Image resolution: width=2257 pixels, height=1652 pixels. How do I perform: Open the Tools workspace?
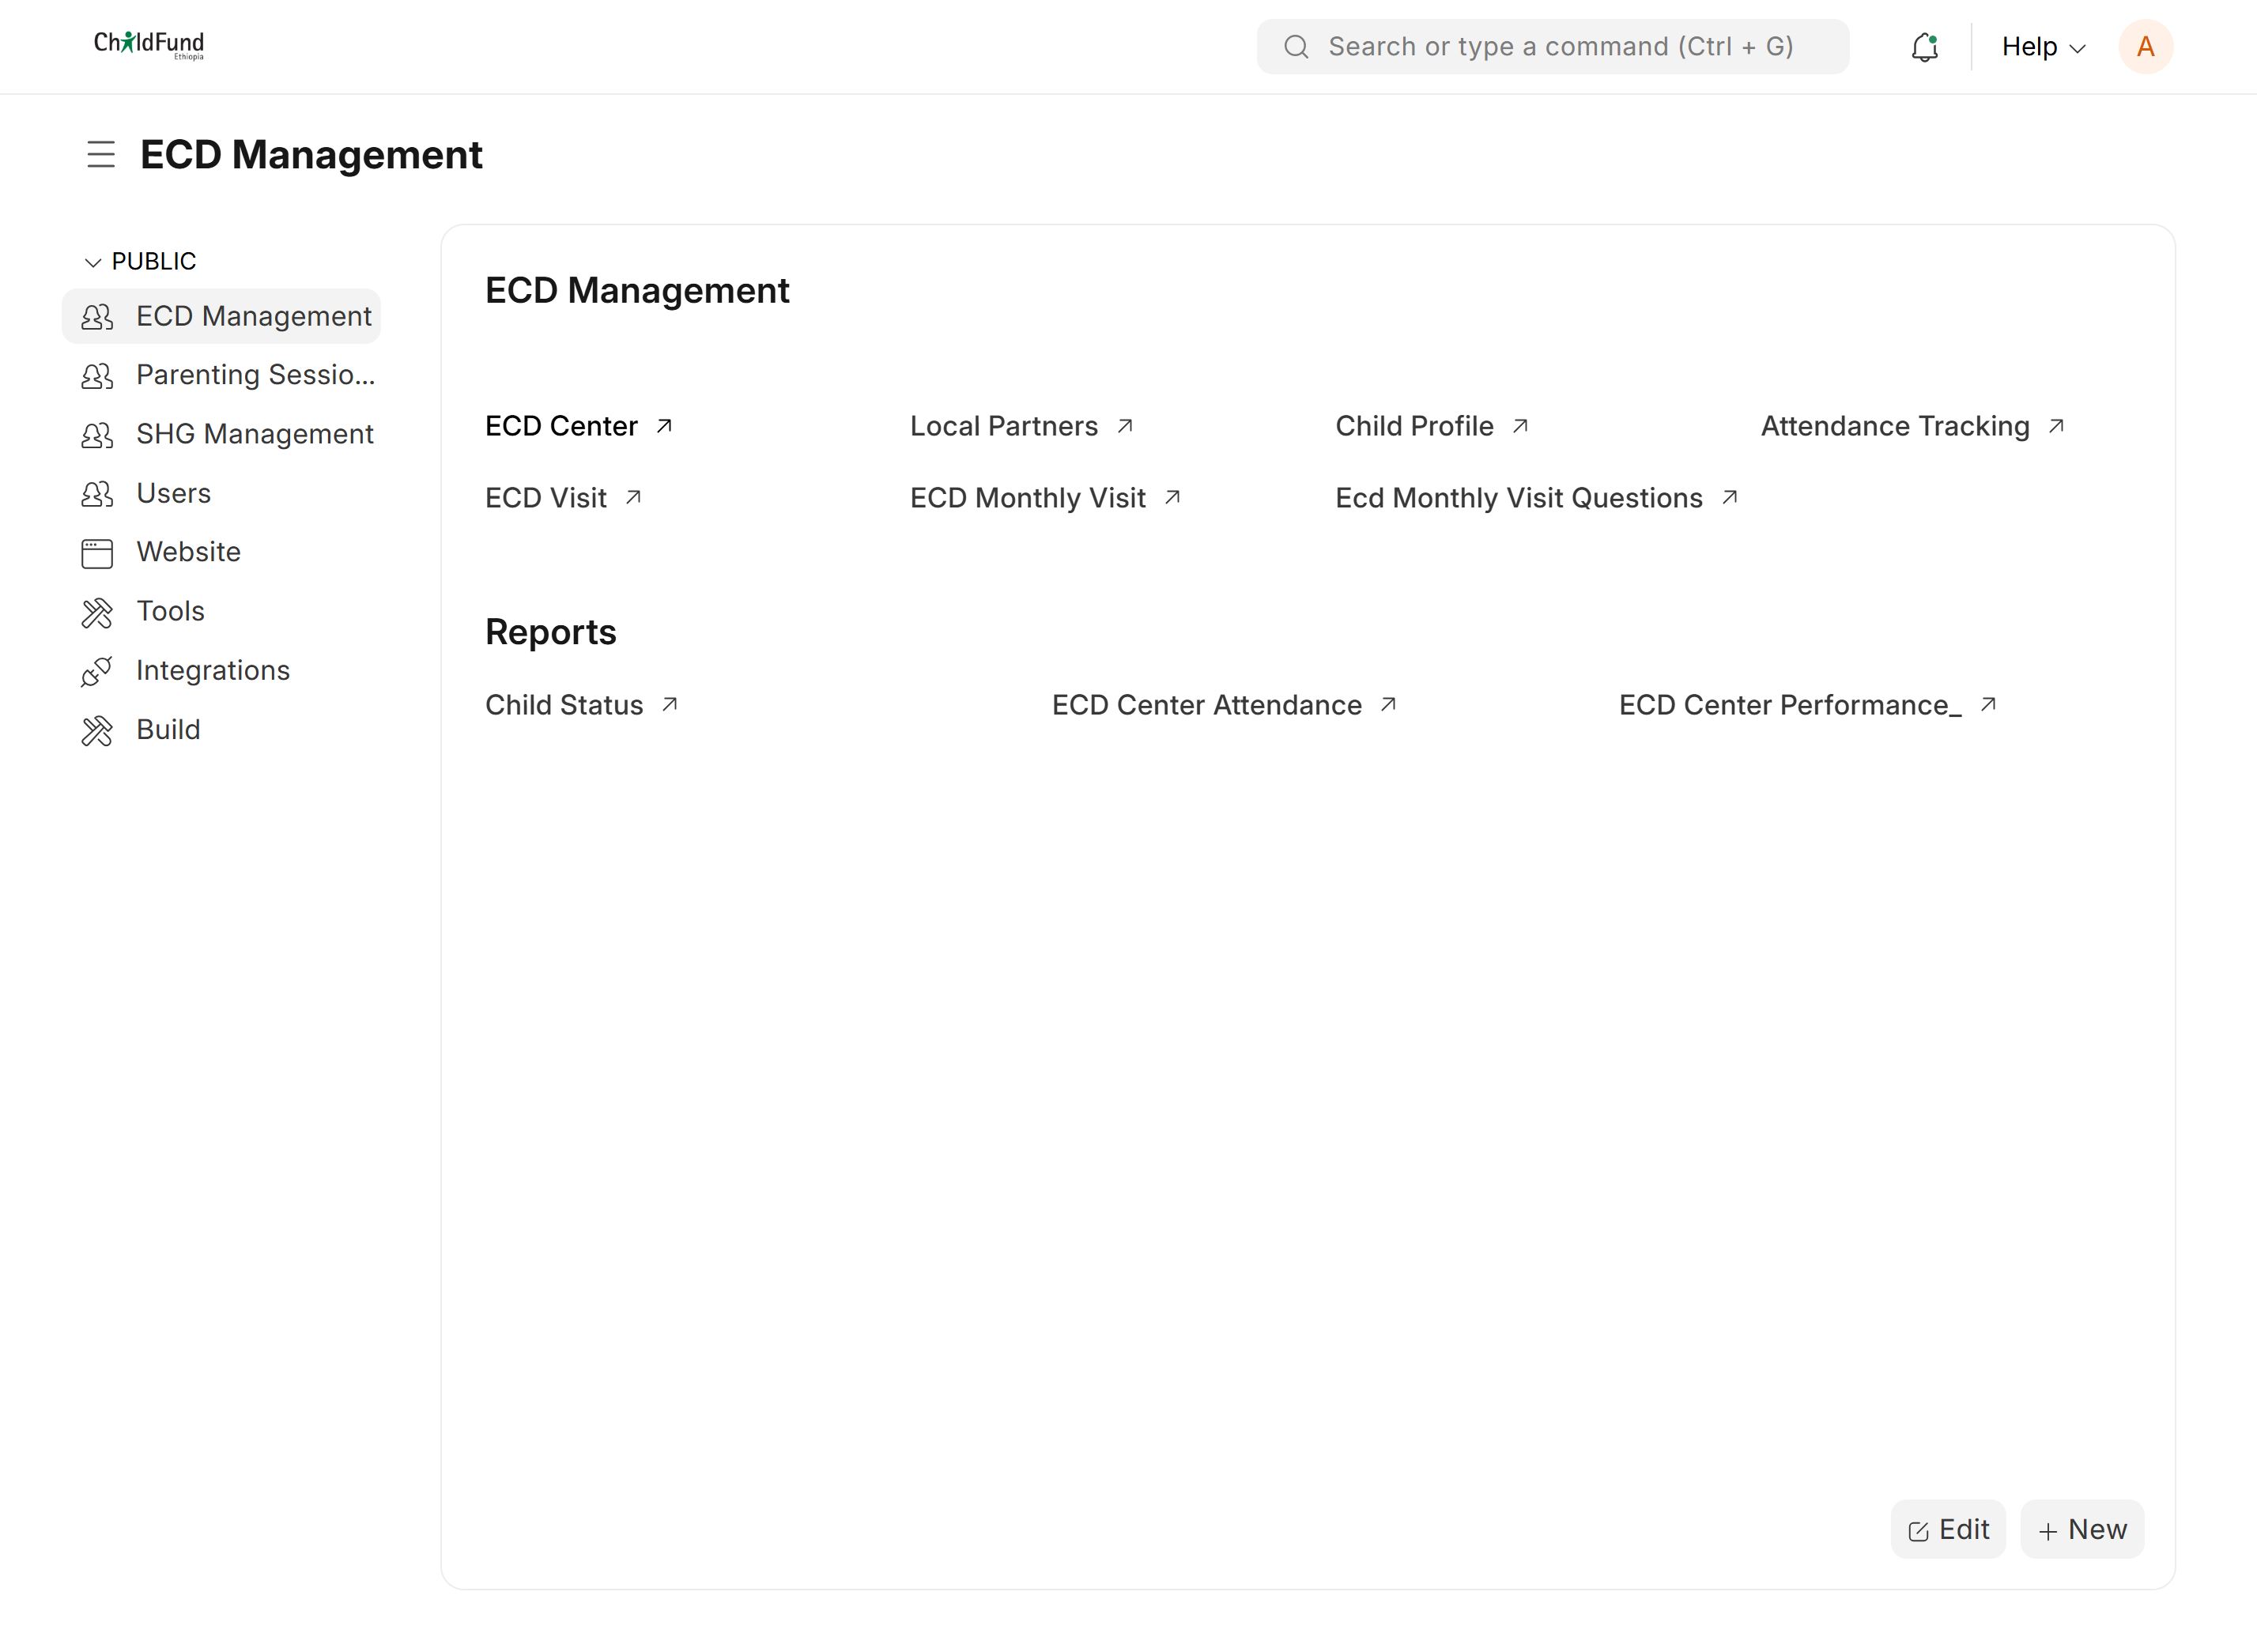(221, 612)
